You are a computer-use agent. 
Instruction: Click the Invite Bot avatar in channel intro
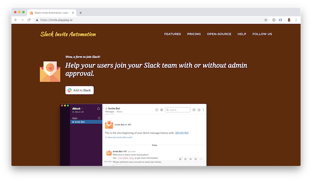point(109,124)
